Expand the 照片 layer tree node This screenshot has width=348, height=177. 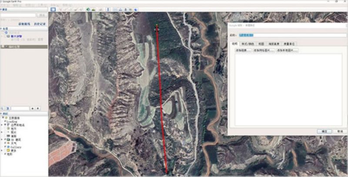(x=2, y=132)
